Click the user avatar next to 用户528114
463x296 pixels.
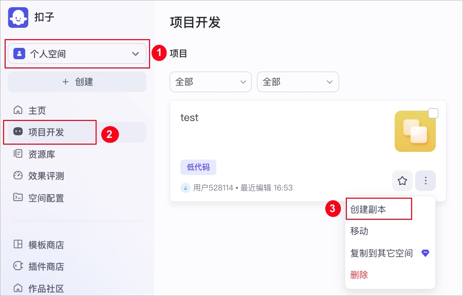click(x=185, y=188)
